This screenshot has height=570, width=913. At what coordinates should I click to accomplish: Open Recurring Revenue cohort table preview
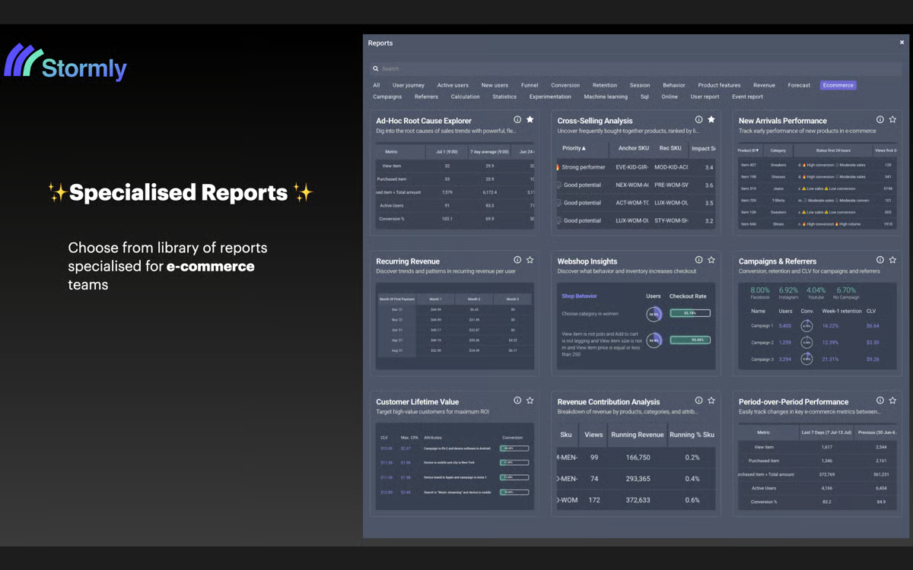pyautogui.click(x=455, y=326)
